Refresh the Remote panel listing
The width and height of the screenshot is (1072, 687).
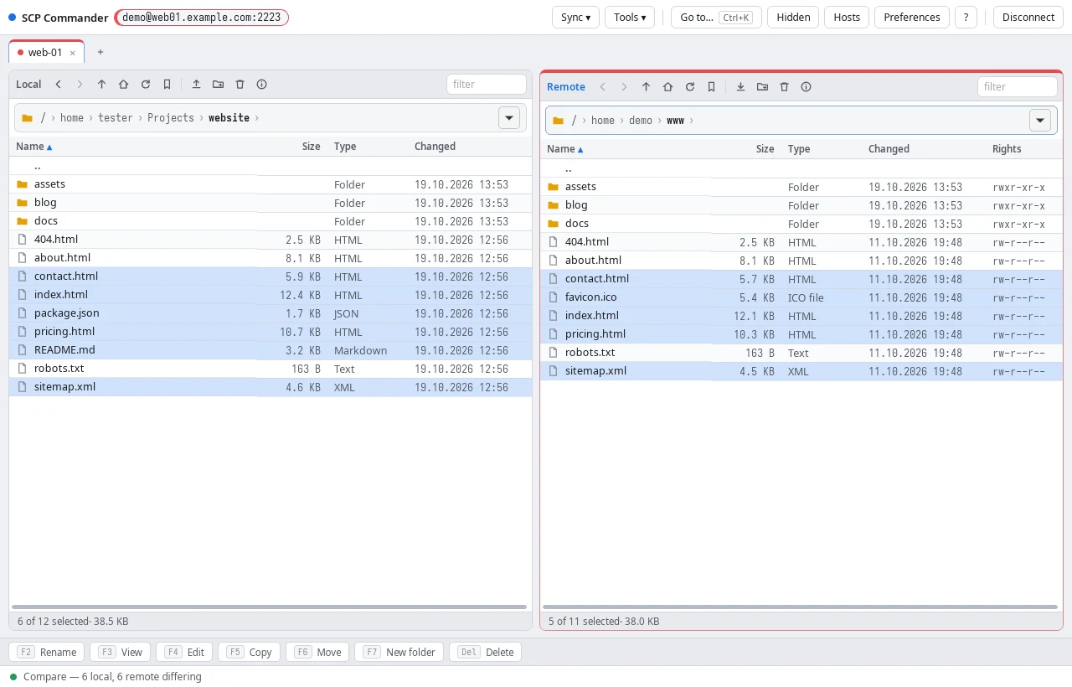click(x=690, y=86)
